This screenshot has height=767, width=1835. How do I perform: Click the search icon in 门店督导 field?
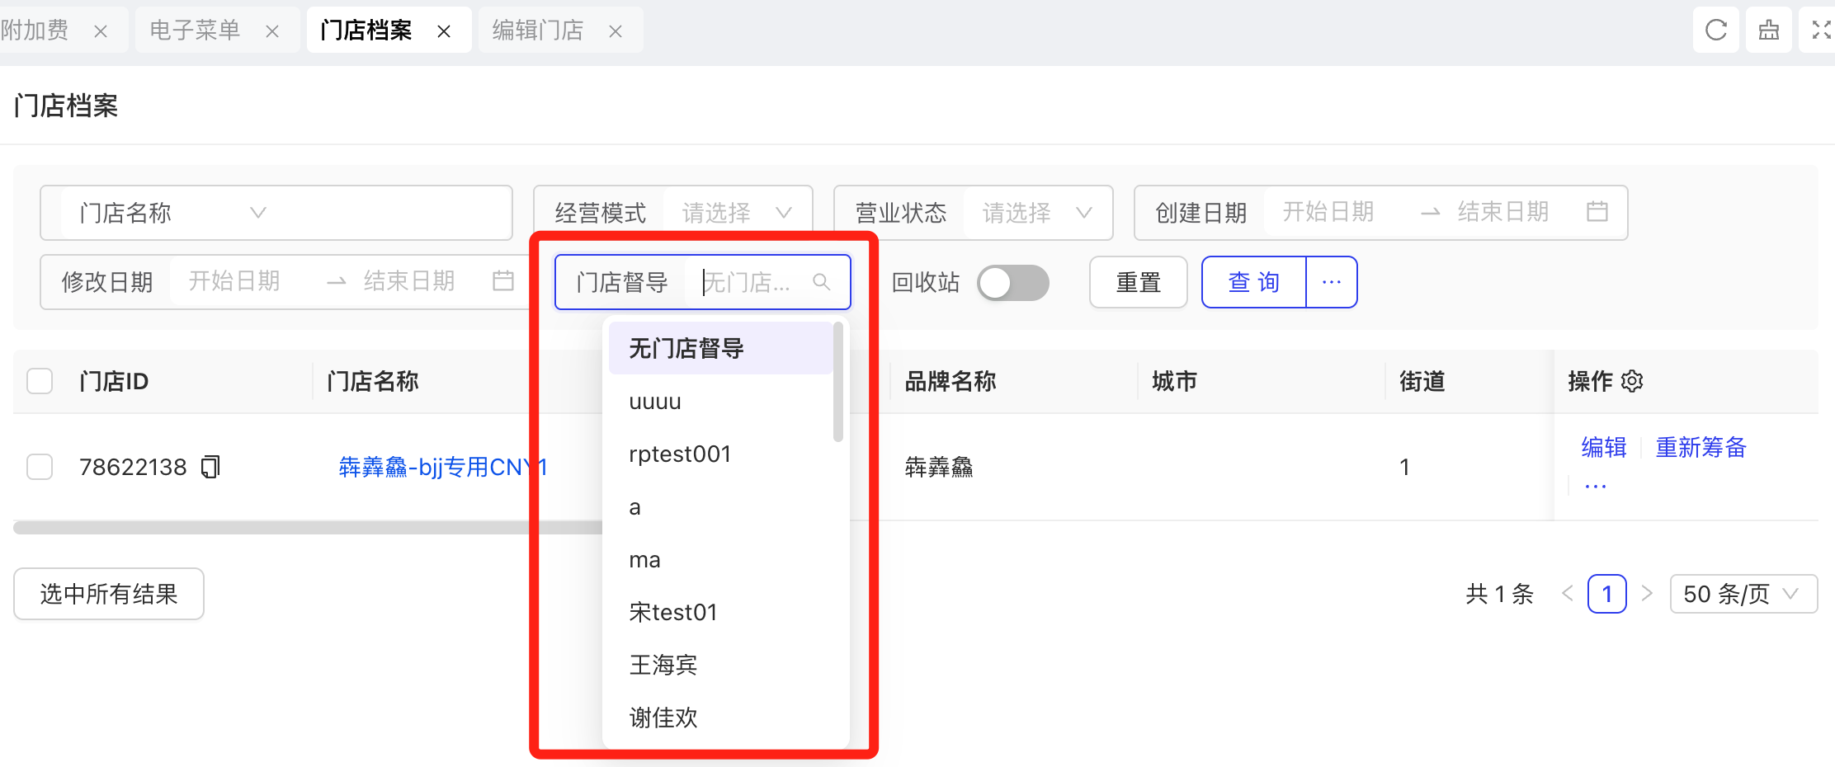(x=821, y=282)
